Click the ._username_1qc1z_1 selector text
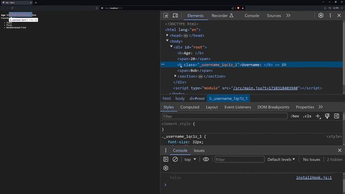 182,136
